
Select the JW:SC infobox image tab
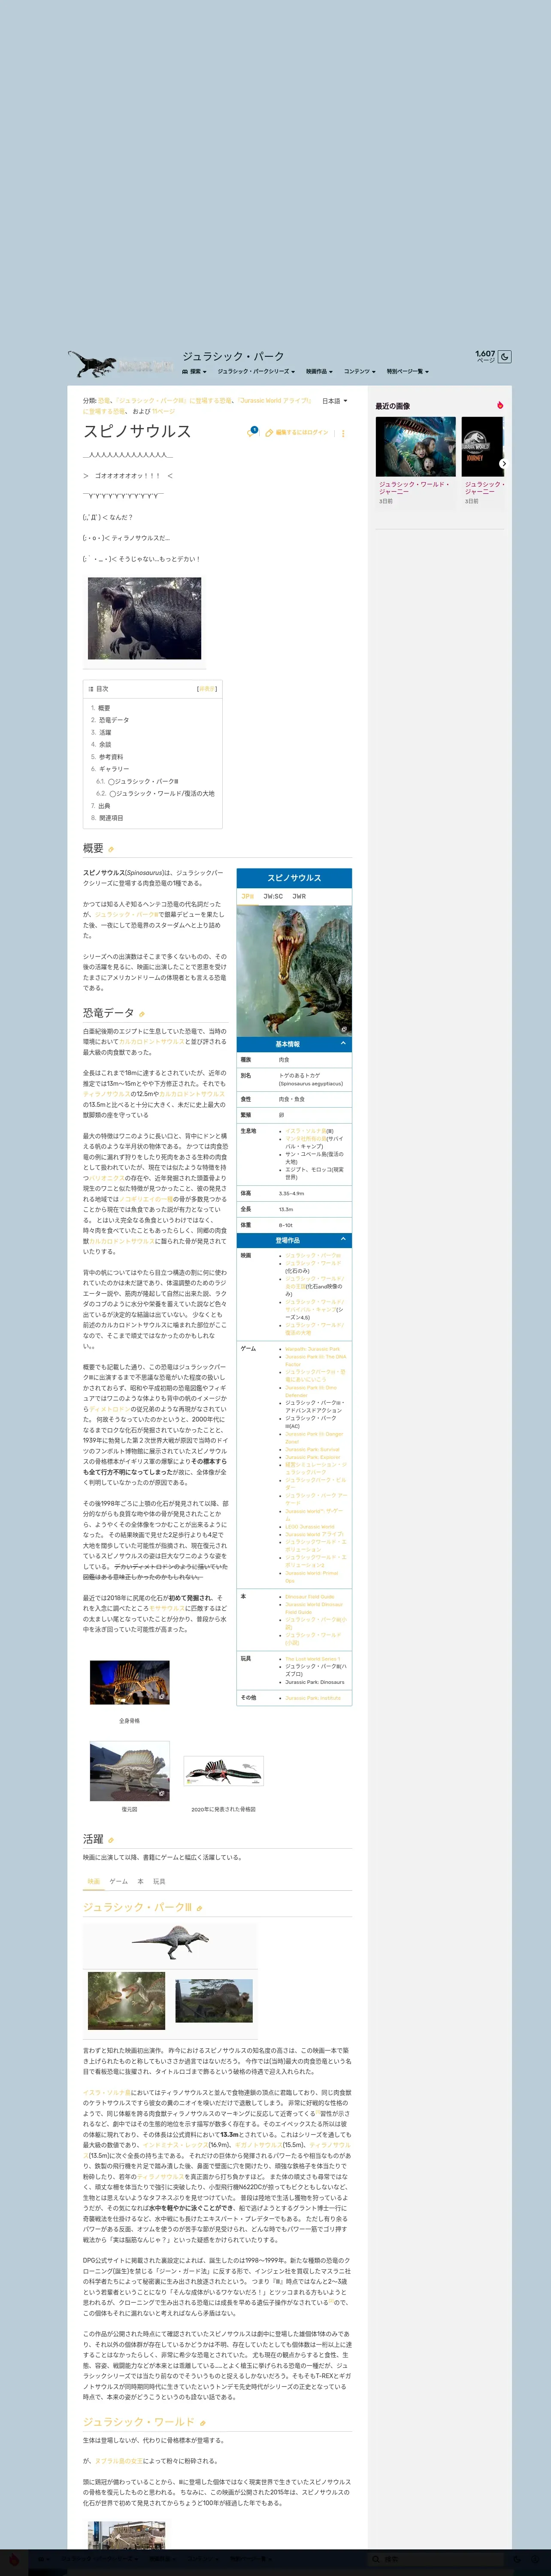[273, 896]
